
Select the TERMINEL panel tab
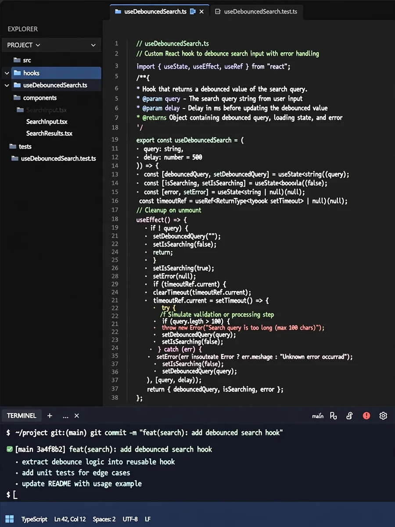22,415
